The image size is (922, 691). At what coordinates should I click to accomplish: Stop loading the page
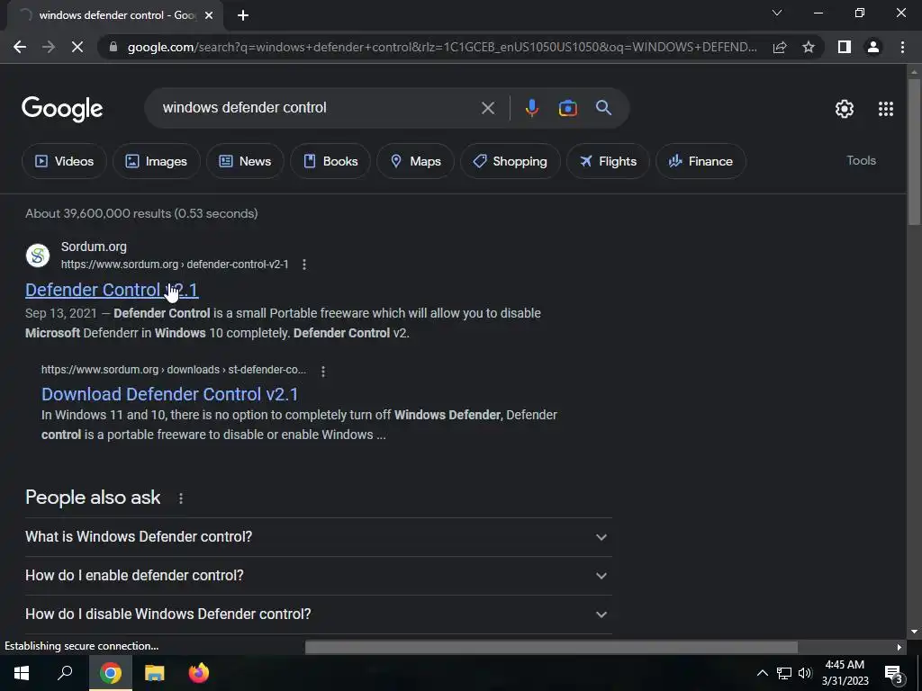click(x=77, y=47)
